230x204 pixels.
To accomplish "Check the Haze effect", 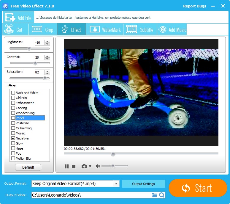I will (13, 148).
